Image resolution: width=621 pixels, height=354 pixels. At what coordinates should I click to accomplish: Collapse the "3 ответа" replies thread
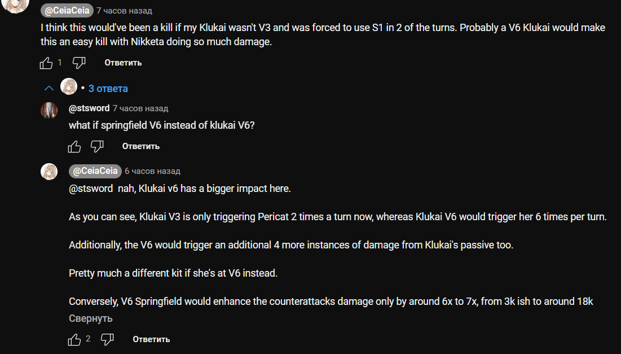[x=108, y=89]
